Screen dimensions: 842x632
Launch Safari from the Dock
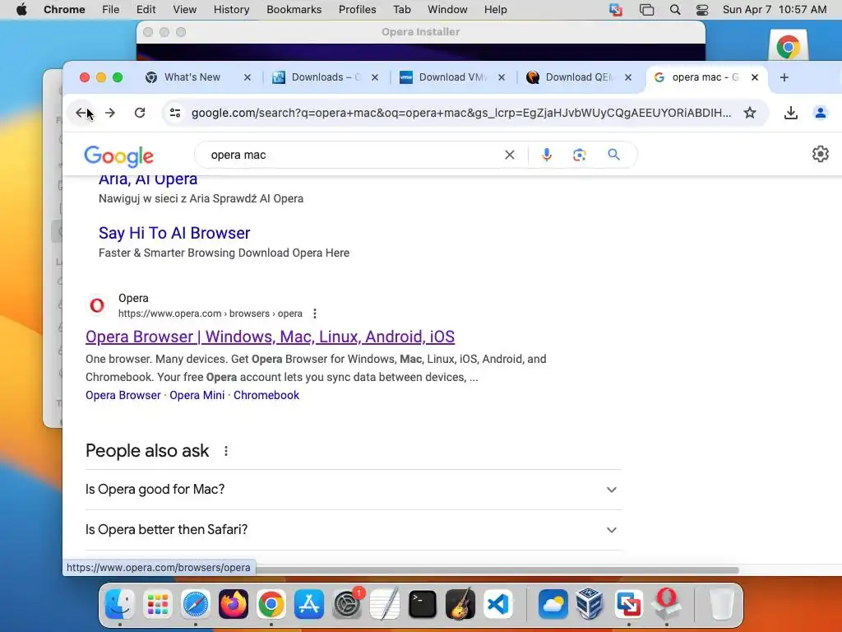[x=196, y=604]
